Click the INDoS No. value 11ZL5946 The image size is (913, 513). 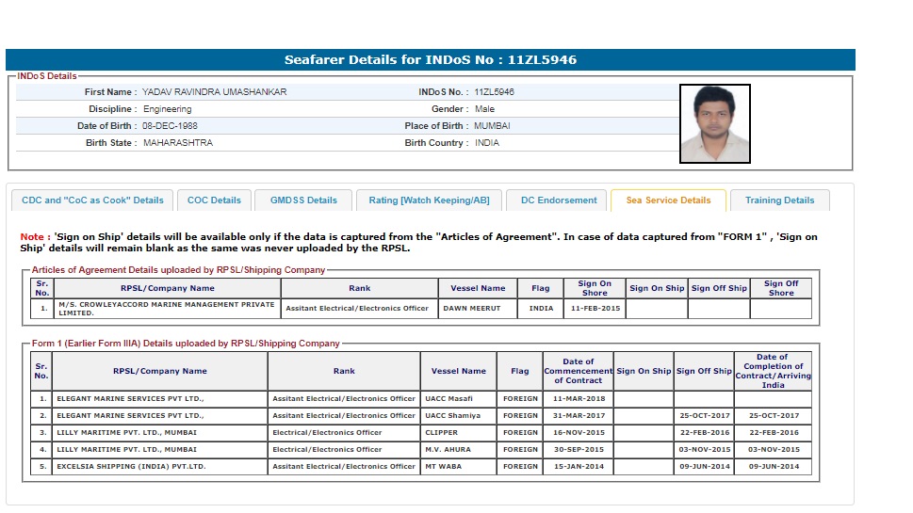click(x=494, y=92)
